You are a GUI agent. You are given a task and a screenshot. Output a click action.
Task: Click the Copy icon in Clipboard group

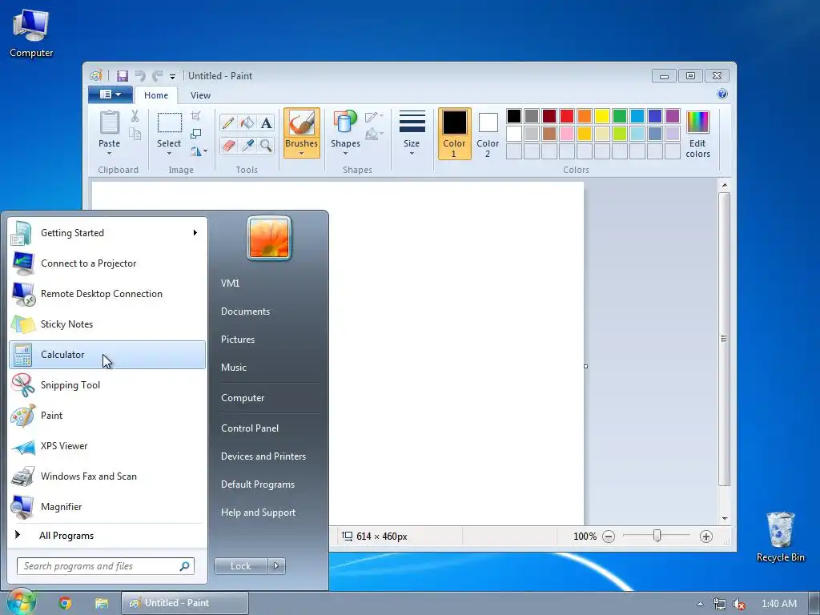click(x=135, y=135)
